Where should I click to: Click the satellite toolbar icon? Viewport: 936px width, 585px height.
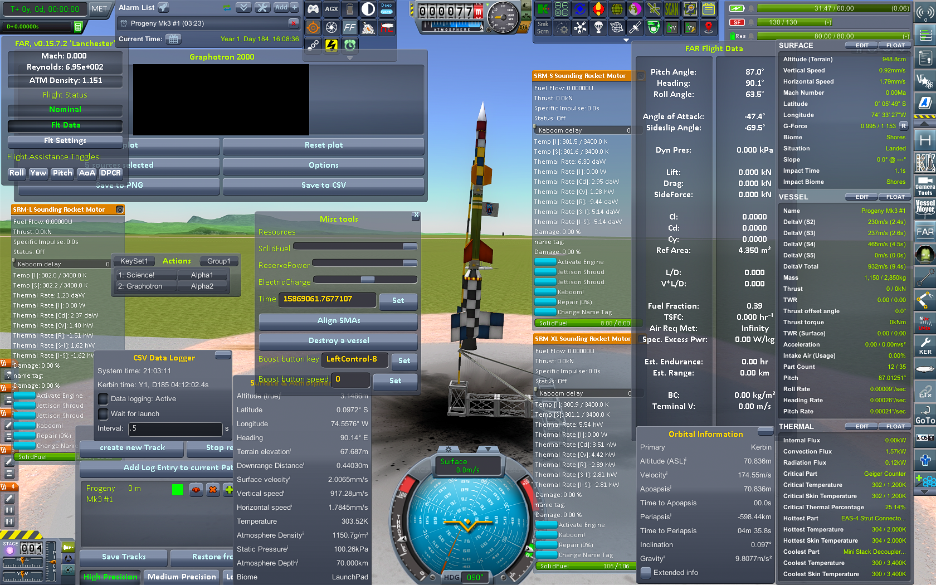[635, 27]
